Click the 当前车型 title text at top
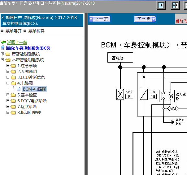The image size is (187, 175). click(x=47, y=3)
